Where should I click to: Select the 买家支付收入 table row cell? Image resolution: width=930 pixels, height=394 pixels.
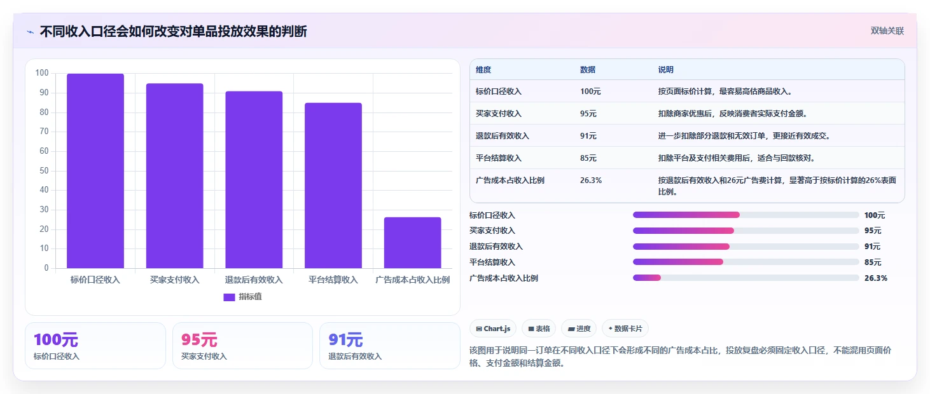point(499,114)
